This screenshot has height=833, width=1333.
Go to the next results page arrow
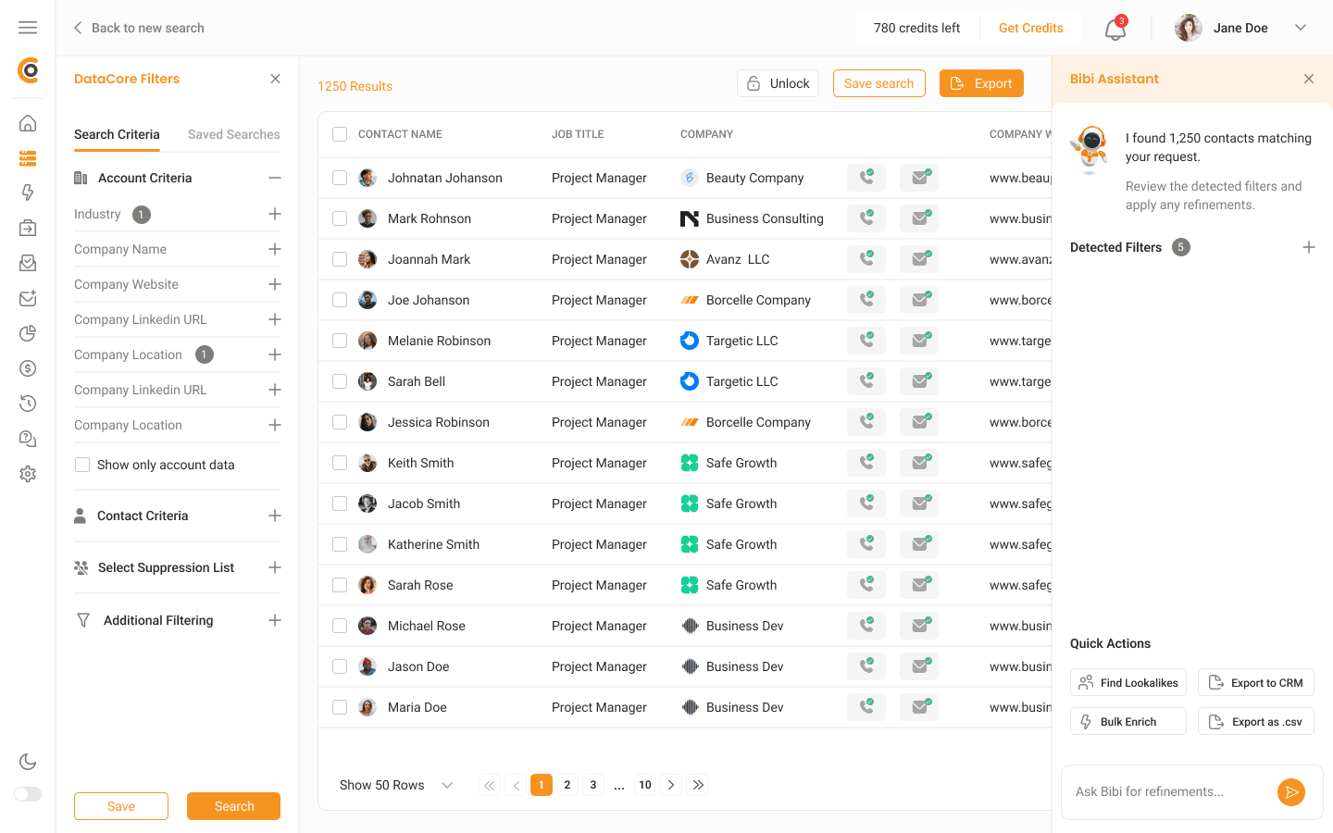click(671, 785)
